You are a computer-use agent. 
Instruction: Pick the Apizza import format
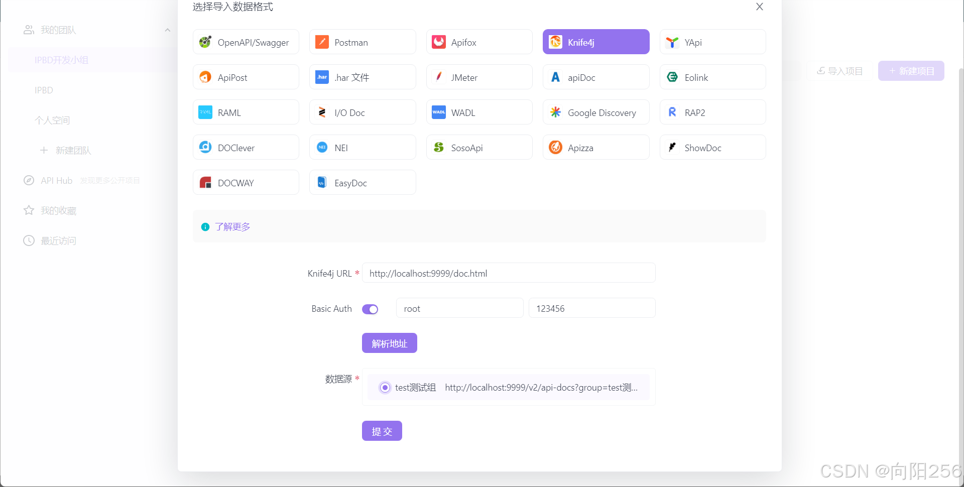(595, 148)
